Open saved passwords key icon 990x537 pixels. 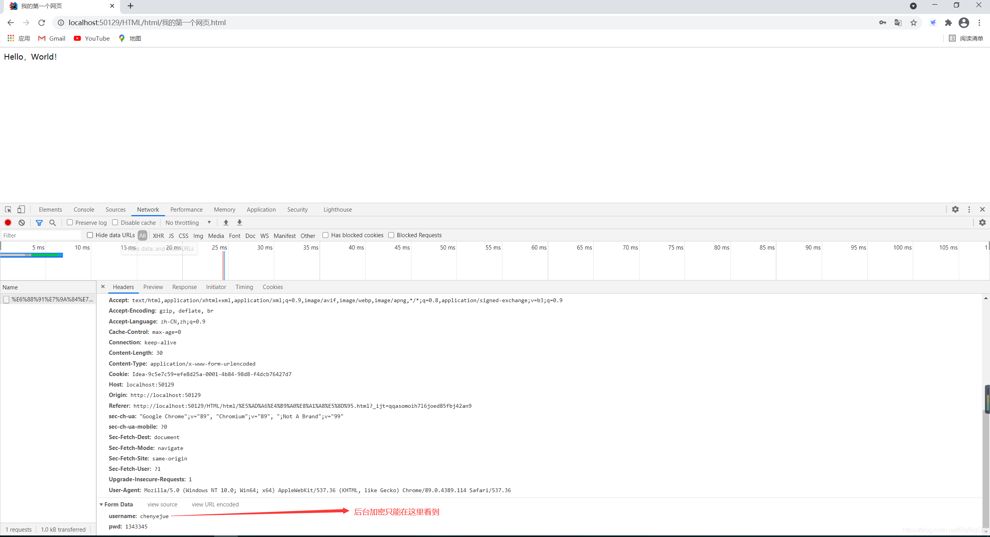(x=882, y=23)
